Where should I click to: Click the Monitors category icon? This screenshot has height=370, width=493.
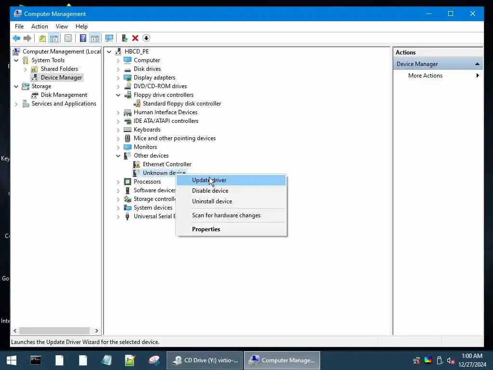[x=128, y=147]
